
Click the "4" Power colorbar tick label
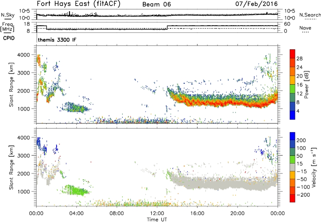[x=298, y=111]
